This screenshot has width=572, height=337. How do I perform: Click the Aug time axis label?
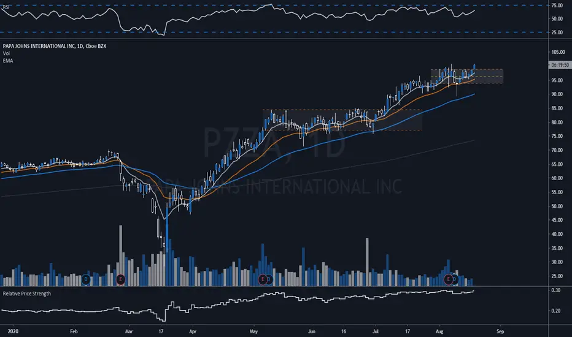[x=439, y=331]
